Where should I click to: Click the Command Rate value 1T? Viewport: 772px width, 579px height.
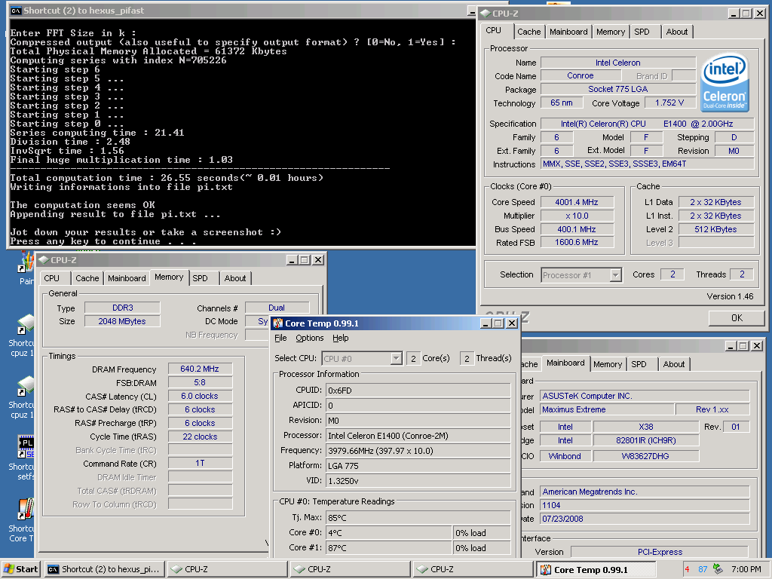tap(199, 464)
